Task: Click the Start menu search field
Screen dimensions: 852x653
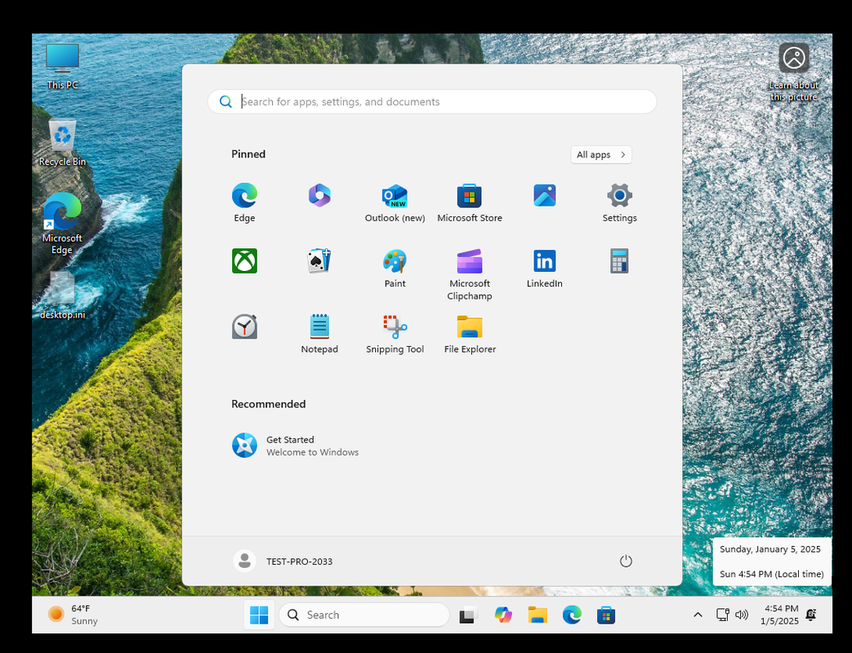Action: (x=432, y=101)
